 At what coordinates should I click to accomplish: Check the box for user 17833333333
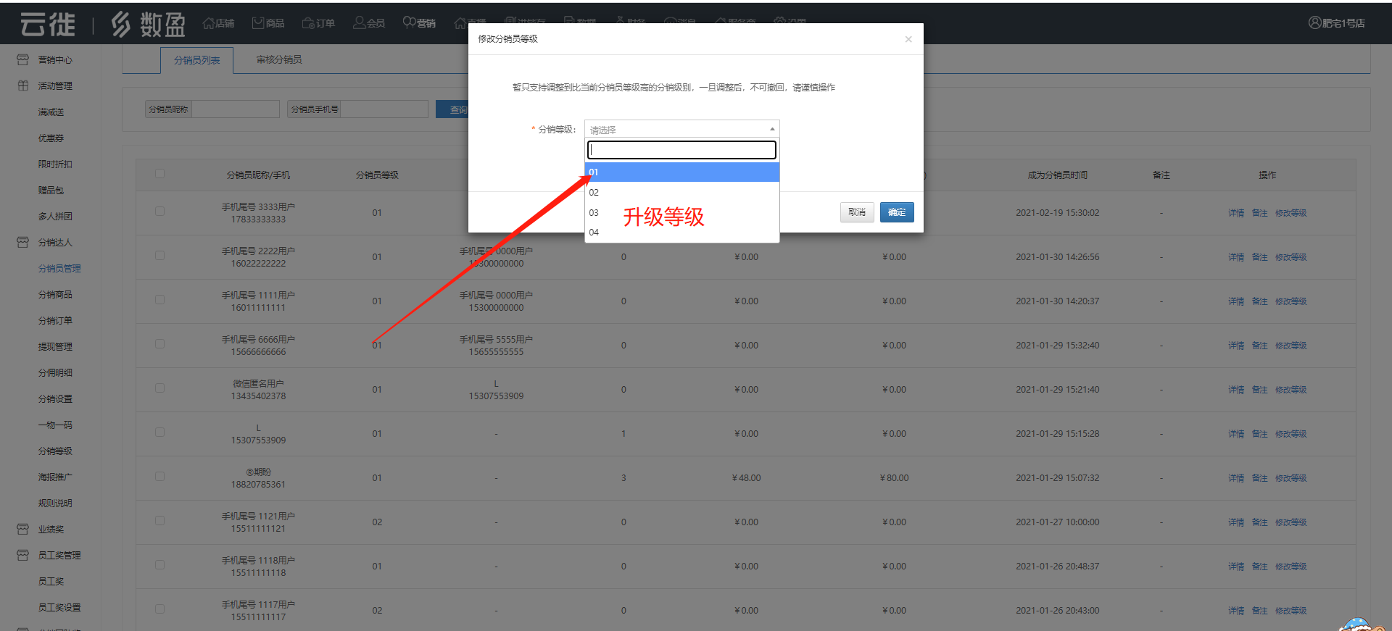tap(159, 212)
